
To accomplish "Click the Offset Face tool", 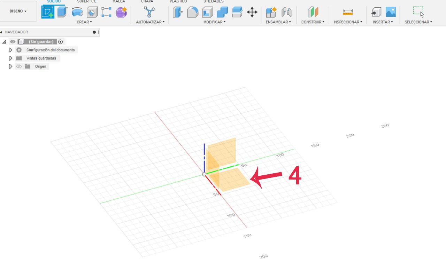I will [x=237, y=12].
